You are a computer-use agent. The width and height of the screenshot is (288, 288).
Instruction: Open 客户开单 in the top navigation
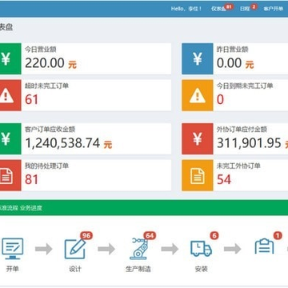[274, 9]
